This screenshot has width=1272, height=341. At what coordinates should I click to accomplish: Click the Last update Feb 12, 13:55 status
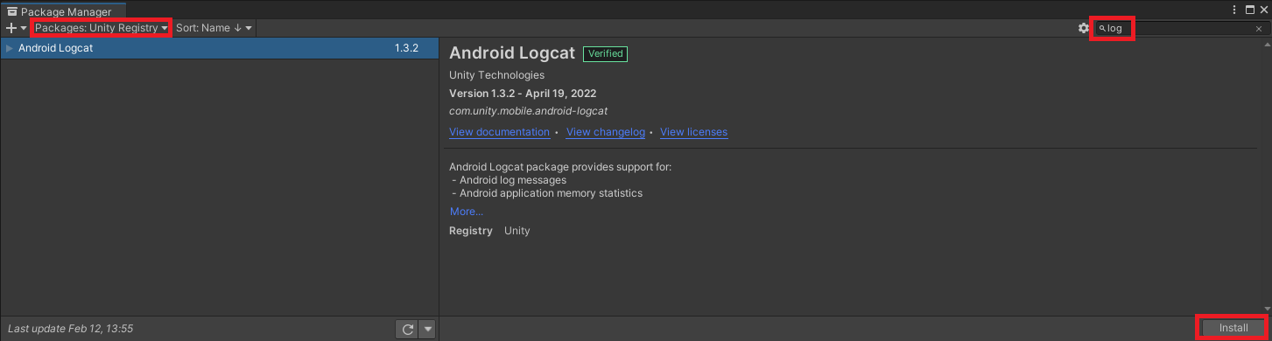coord(70,329)
